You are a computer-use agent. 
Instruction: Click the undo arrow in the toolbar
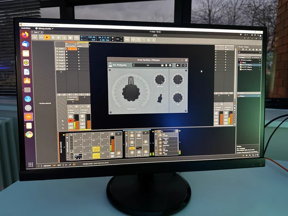[x=138, y=40]
